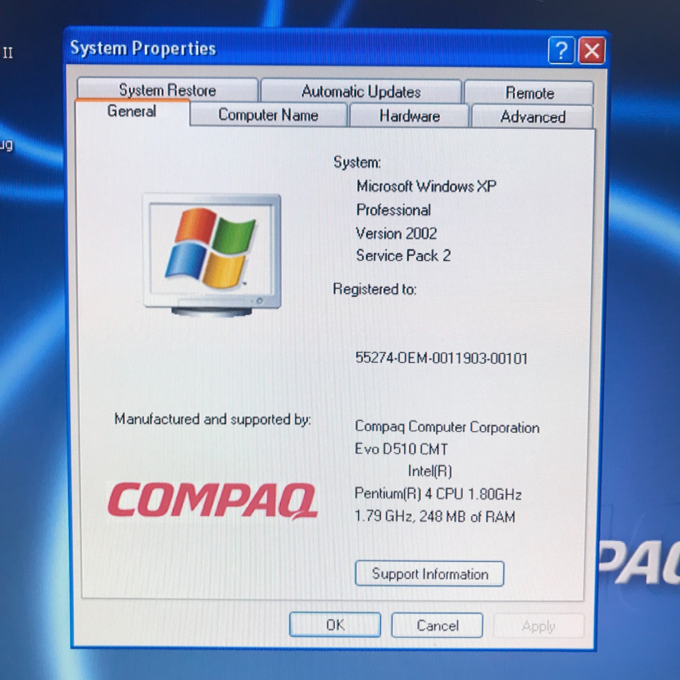Click 'Pentium(R) 4 CPU 1.80GHz' text
This screenshot has height=680, width=680.
pyautogui.click(x=438, y=493)
